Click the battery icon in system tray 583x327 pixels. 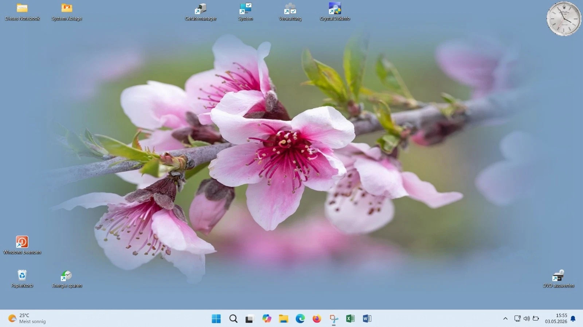coord(536,319)
